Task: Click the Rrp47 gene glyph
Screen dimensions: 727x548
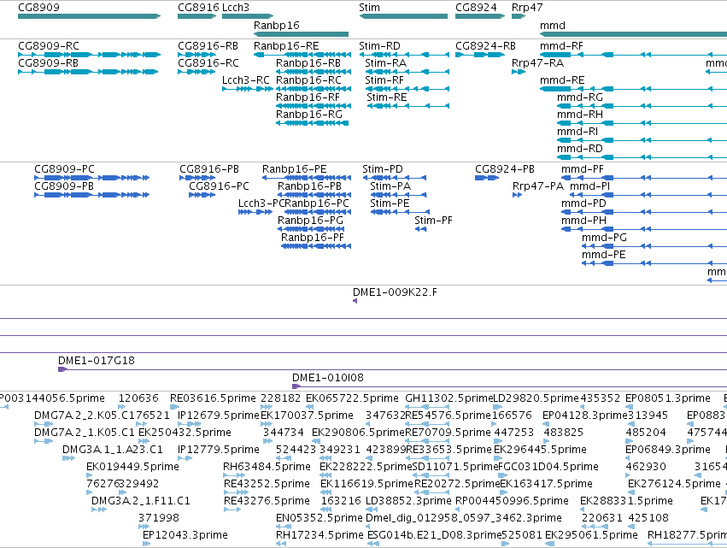Action: point(519,16)
